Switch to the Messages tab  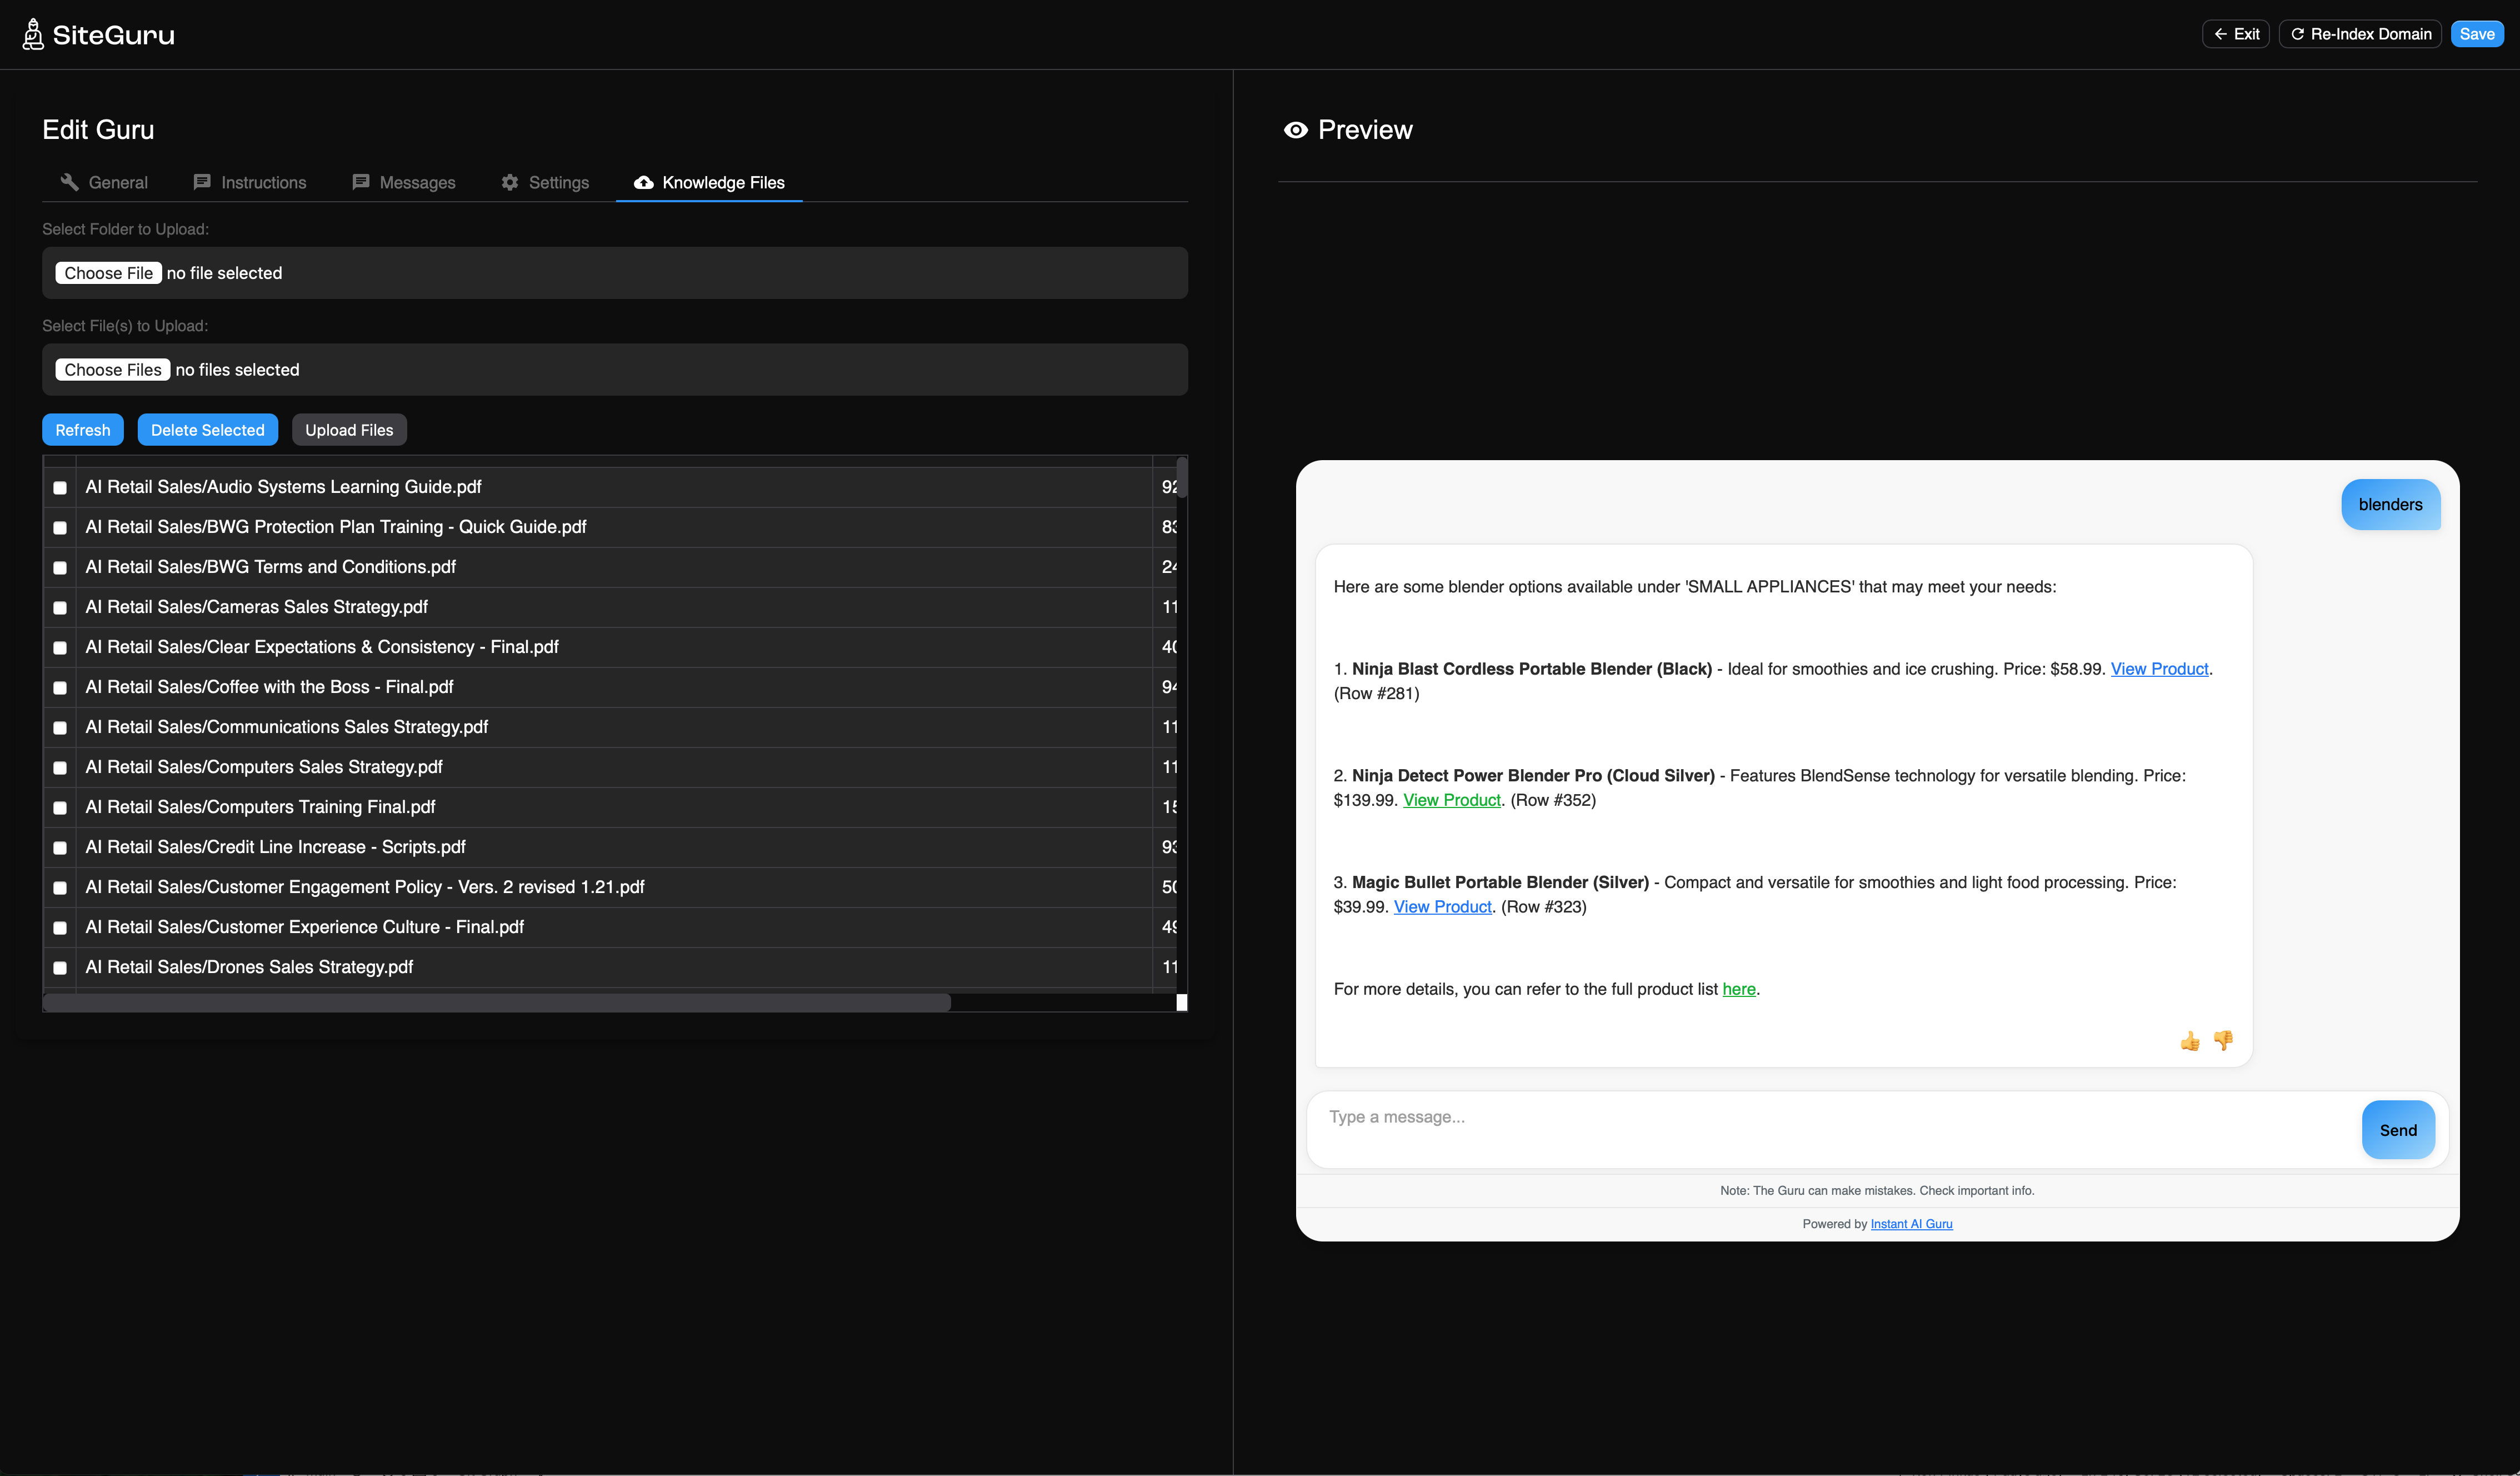pos(404,182)
